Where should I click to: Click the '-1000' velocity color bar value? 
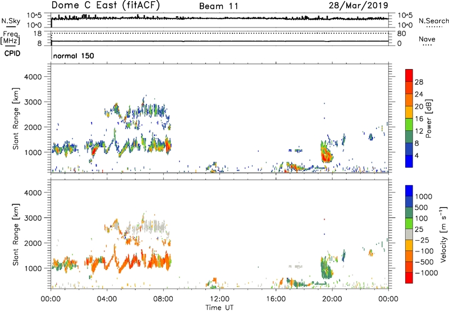click(x=427, y=273)
